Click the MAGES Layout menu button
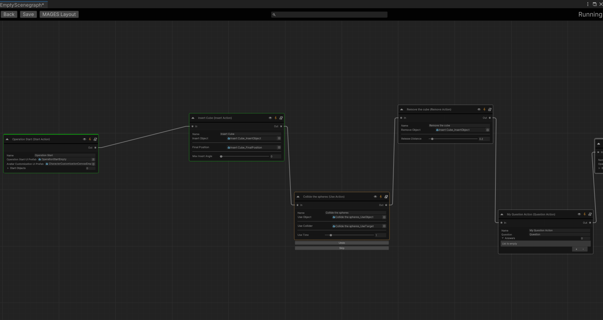This screenshot has height=320, width=603. (x=59, y=14)
